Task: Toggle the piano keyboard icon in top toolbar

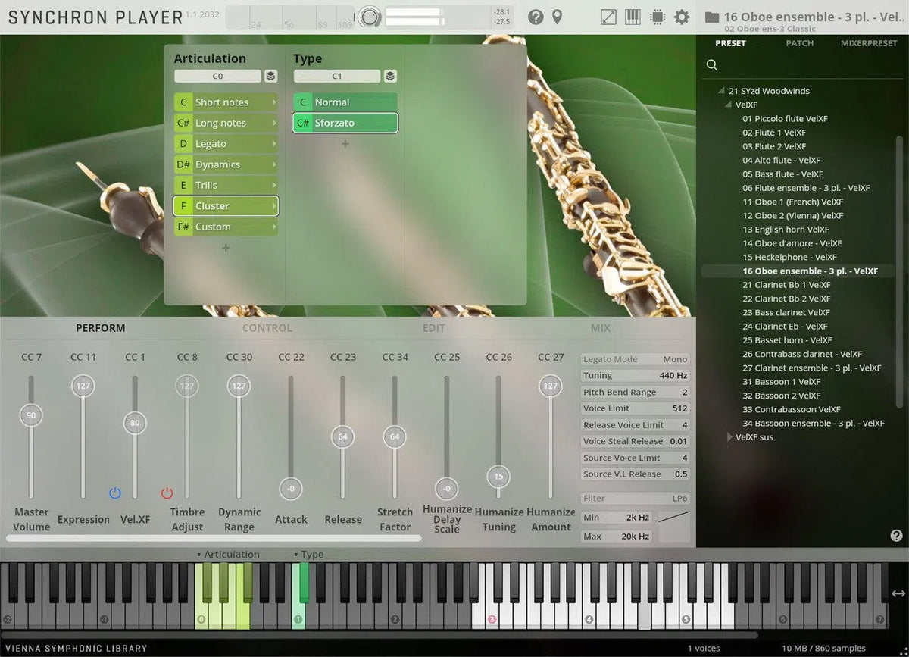Action: point(633,17)
